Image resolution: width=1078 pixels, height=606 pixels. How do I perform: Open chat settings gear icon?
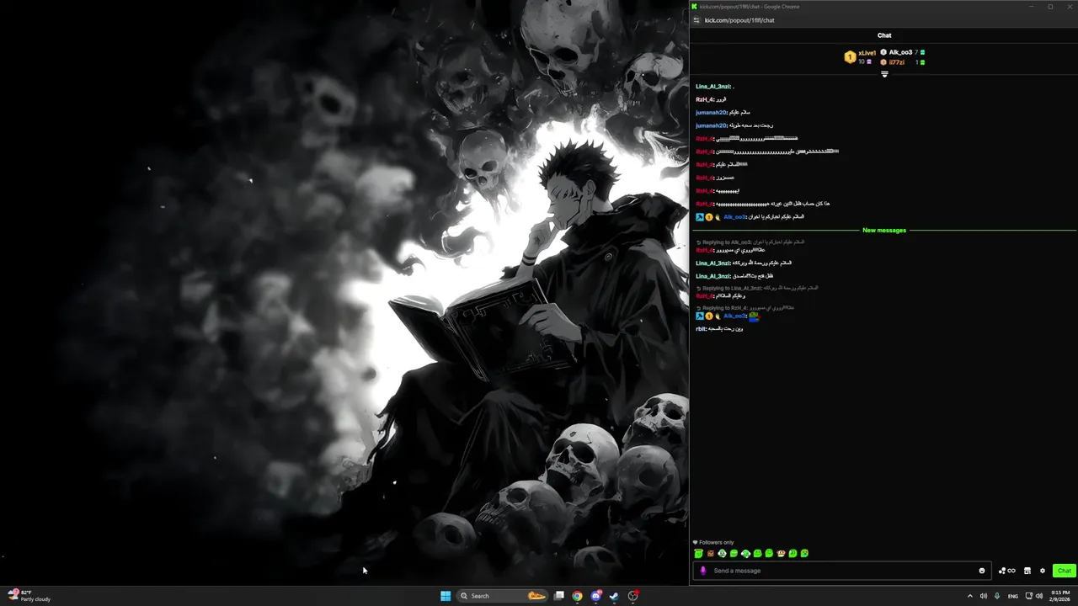point(1043,571)
